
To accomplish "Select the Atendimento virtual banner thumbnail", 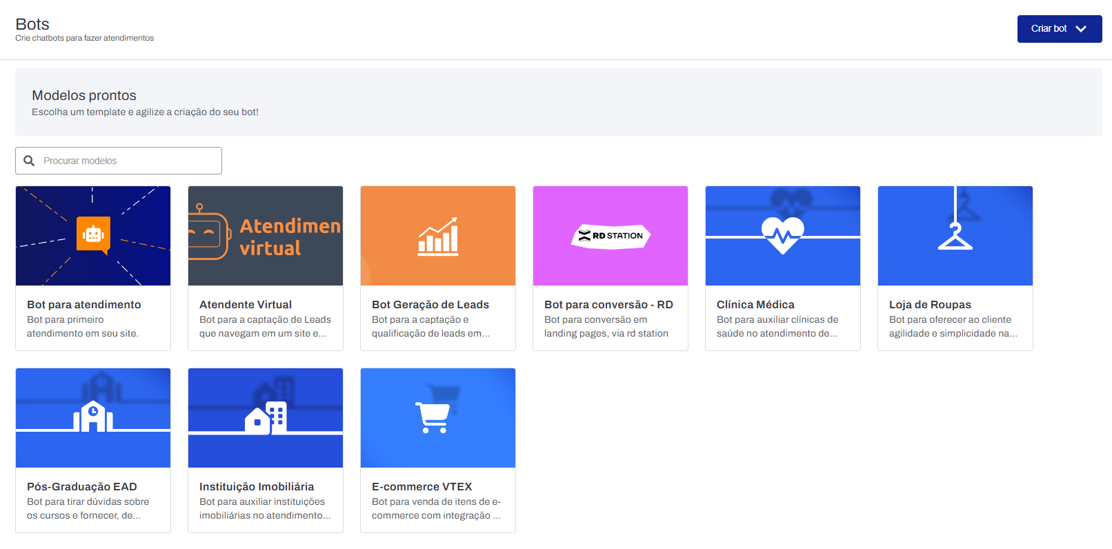I will click(266, 236).
